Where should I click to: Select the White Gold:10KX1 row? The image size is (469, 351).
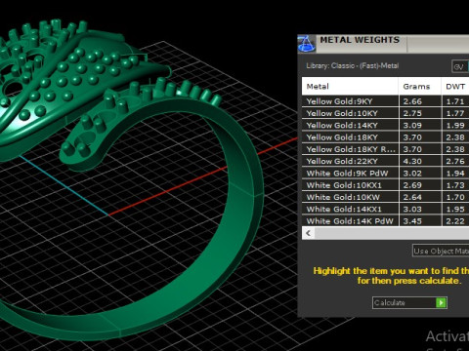pyautogui.click(x=385, y=185)
